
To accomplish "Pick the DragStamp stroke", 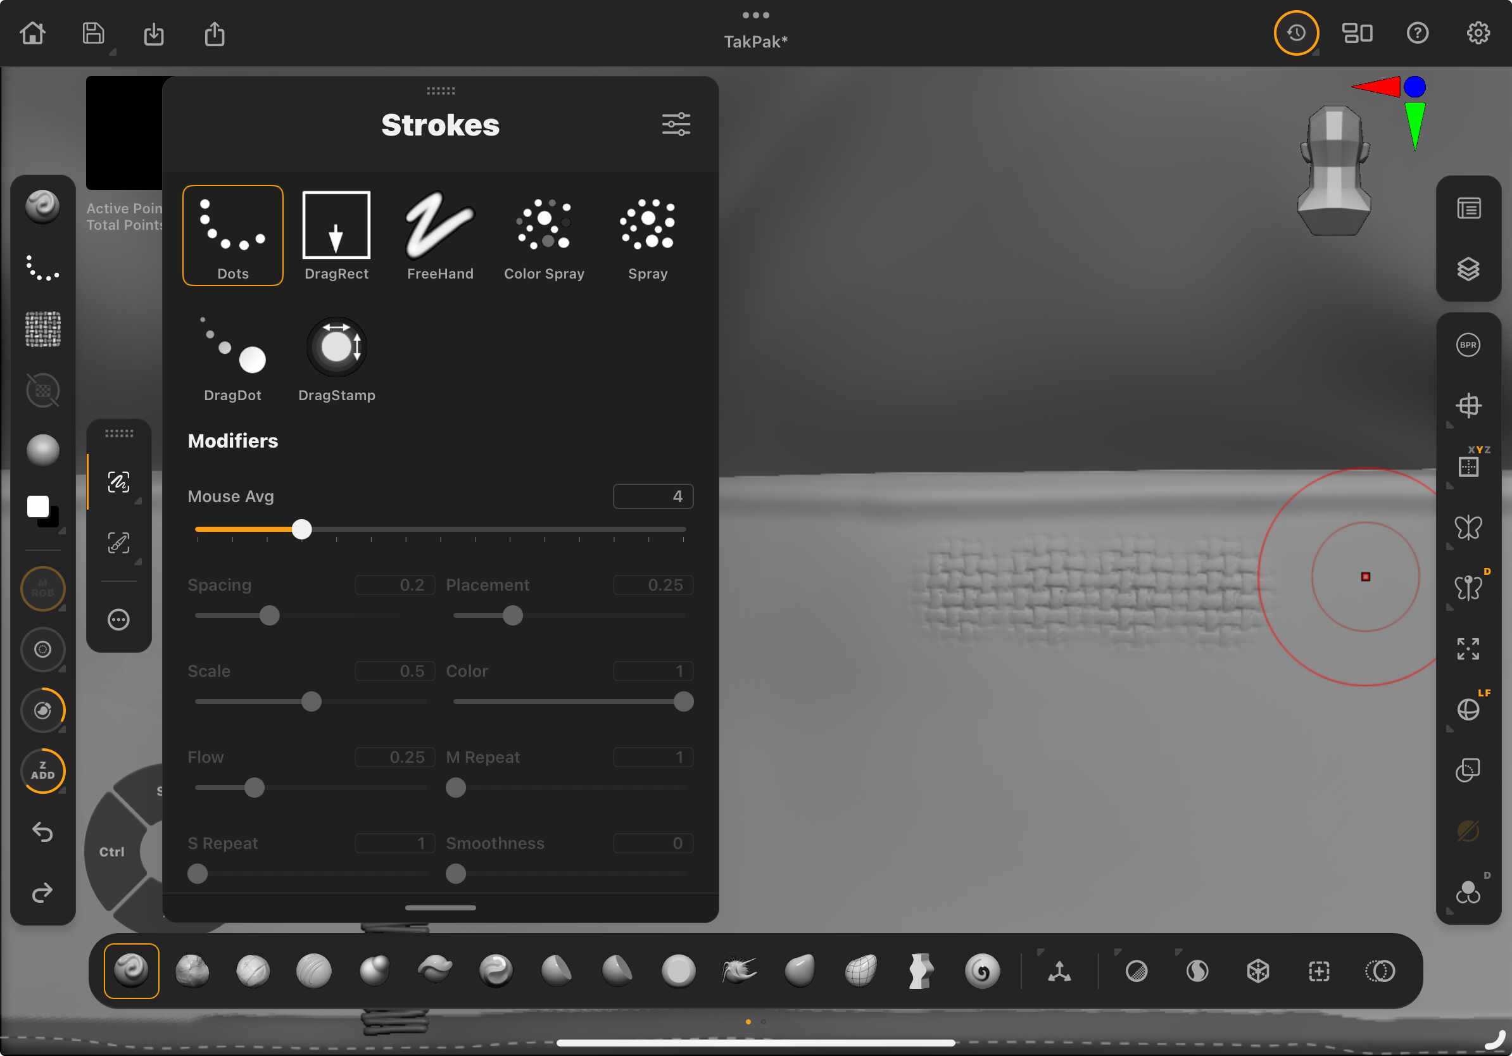I will [x=336, y=358].
